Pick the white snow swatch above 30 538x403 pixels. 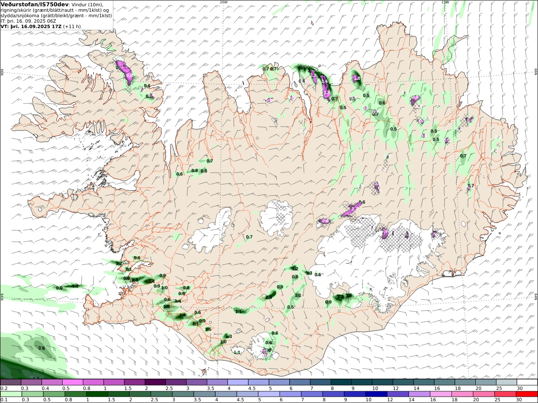point(527,382)
